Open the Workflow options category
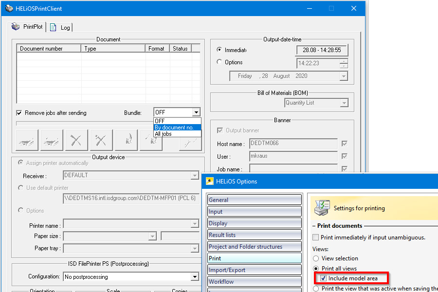 click(x=255, y=282)
